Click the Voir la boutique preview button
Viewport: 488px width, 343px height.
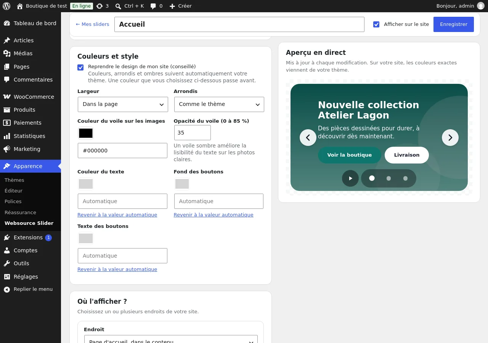tap(350, 155)
